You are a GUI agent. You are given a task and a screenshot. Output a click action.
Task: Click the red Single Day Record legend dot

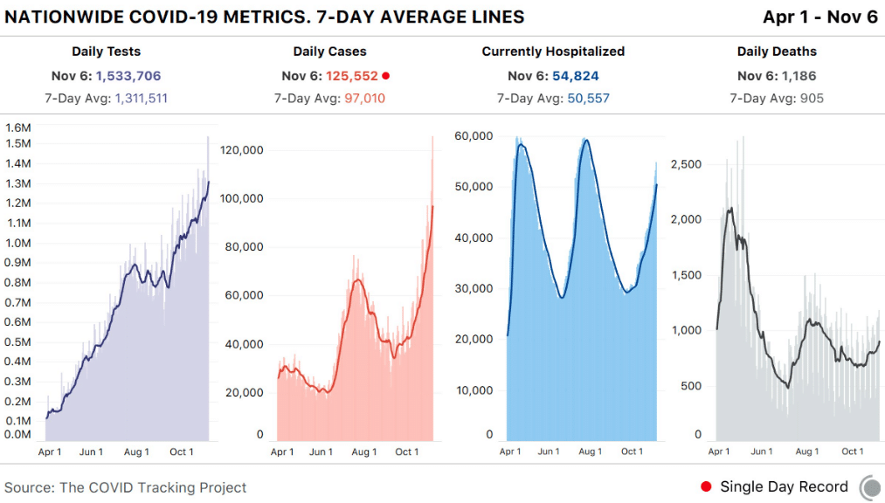(706, 486)
